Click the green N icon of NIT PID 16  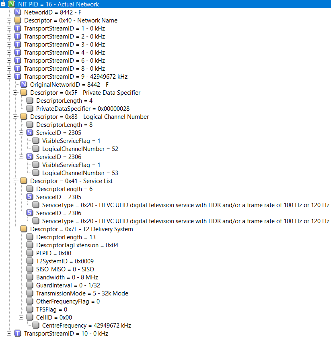pyautogui.click(x=12, y=4)
